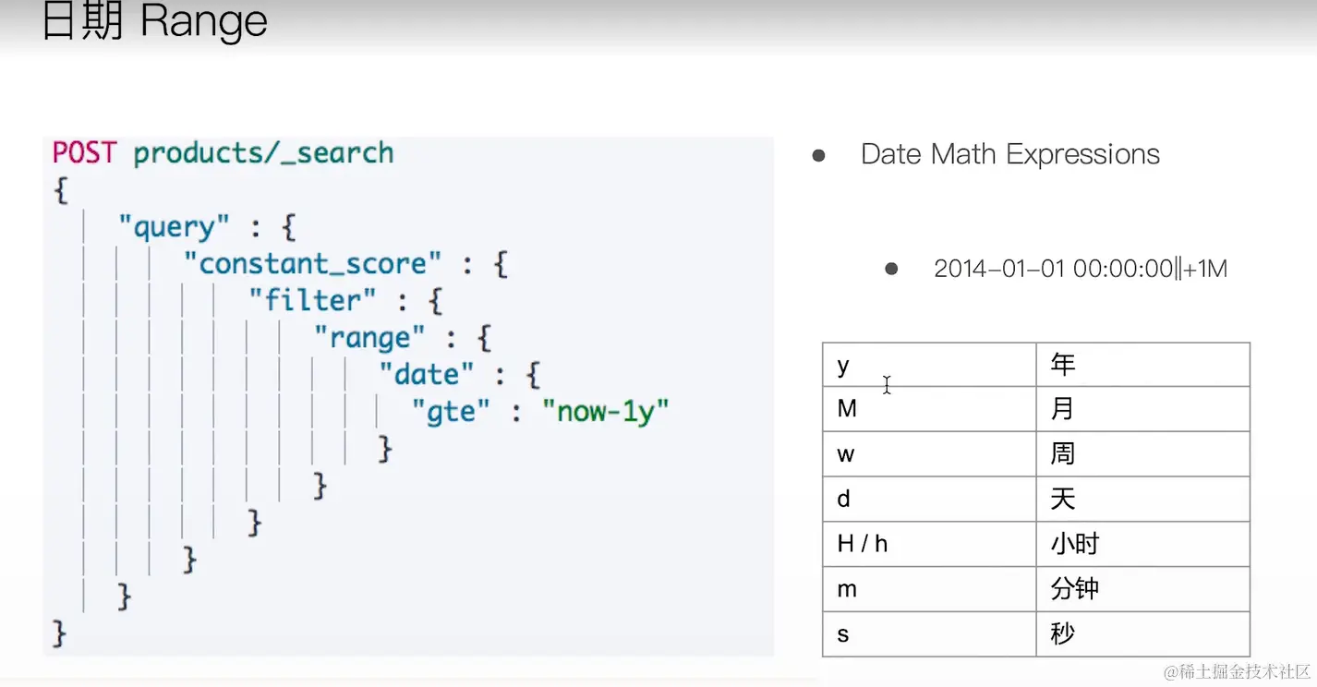Viewport: 1317px width, 687px height.
Task: Select the "gte" operator key
Action: 451,411
